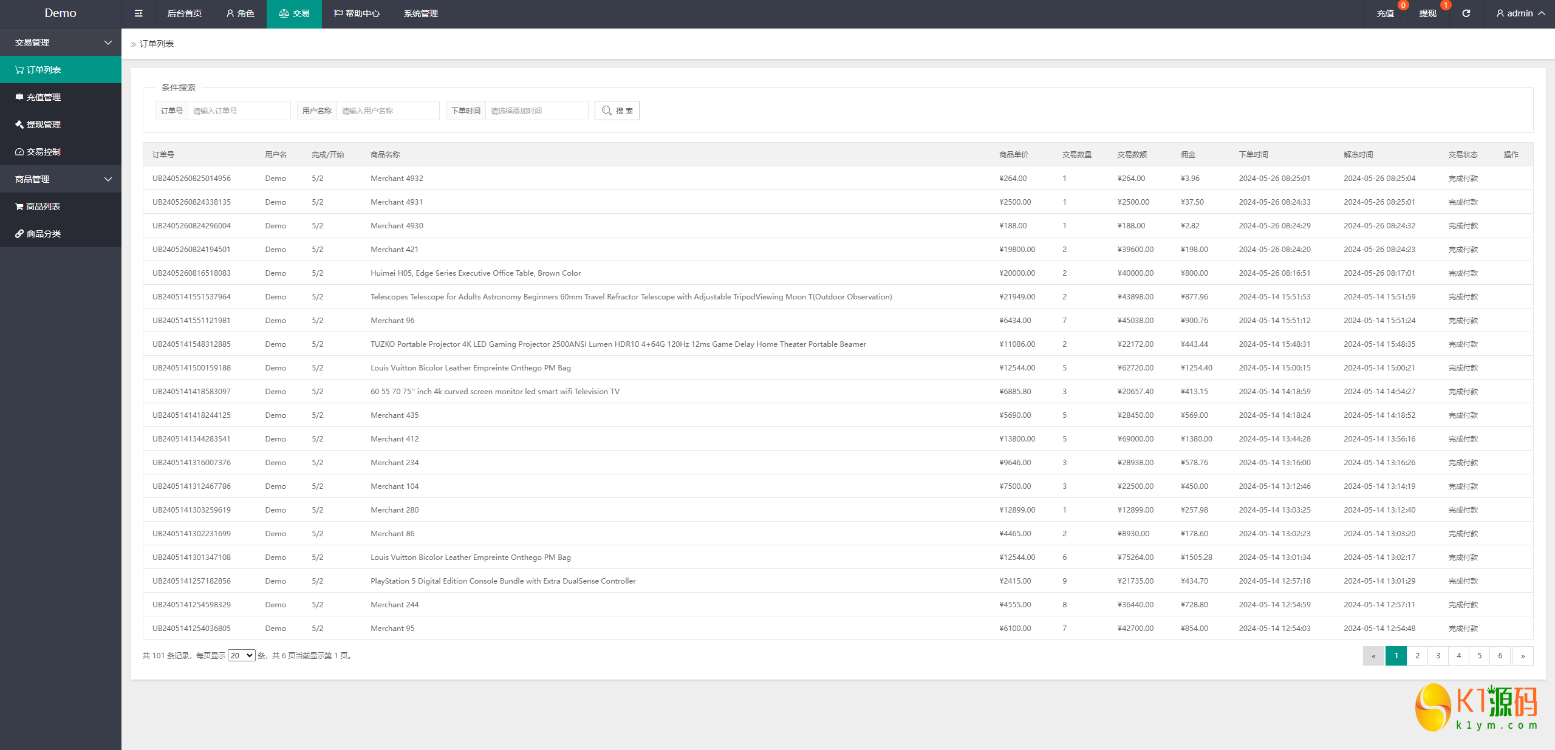The image size is (1555, 750).
Task: Open 订单列表 in sidebar
Action: coord(61,70)
